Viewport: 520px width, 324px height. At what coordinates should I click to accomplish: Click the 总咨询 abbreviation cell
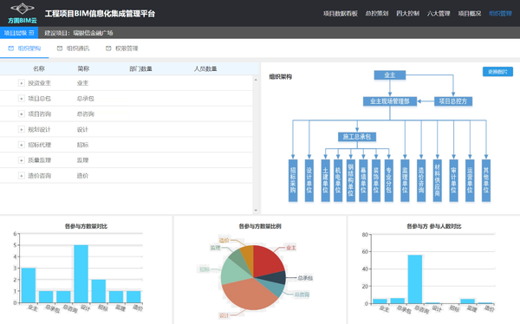[x=85, y=113]
